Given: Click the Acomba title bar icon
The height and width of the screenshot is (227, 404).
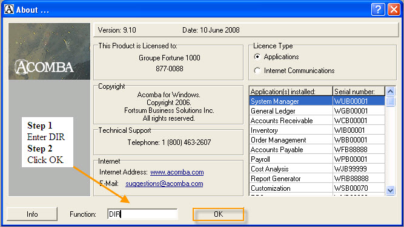Looking at the screenshot, I should 9,9.
